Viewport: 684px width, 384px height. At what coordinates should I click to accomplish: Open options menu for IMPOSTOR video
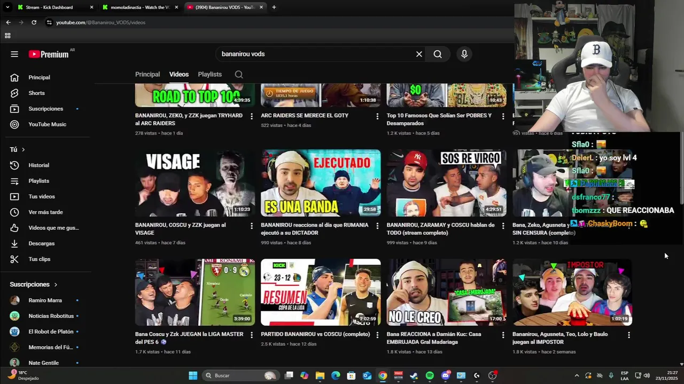[x=628, y=335]
